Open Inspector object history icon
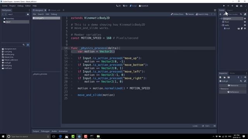Viewport: 248px width, 139px height. click(x=245, y=77)
